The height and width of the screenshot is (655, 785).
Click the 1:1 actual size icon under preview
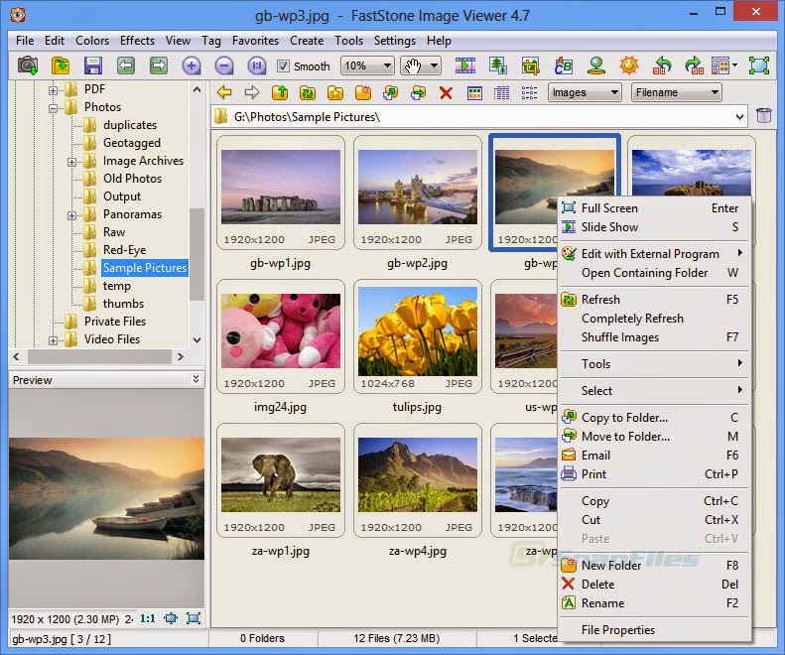coord(147,618)
